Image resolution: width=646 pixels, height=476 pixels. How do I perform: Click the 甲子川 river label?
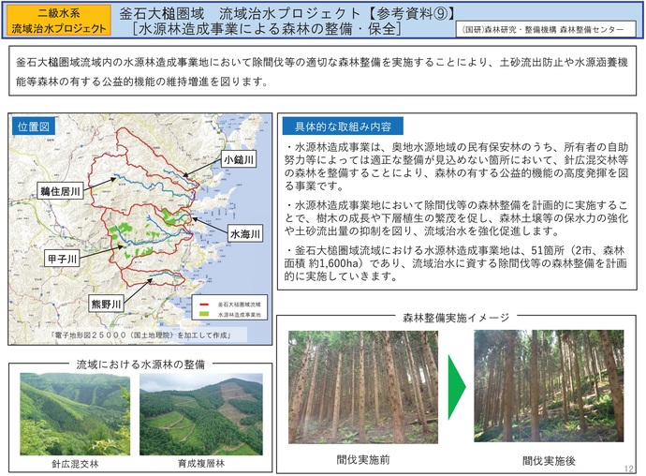click(63, 257)
